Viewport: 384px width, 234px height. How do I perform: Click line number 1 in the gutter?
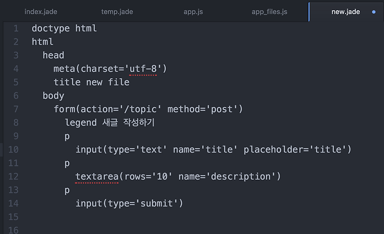pyautogui.click(x=16, y=29)
